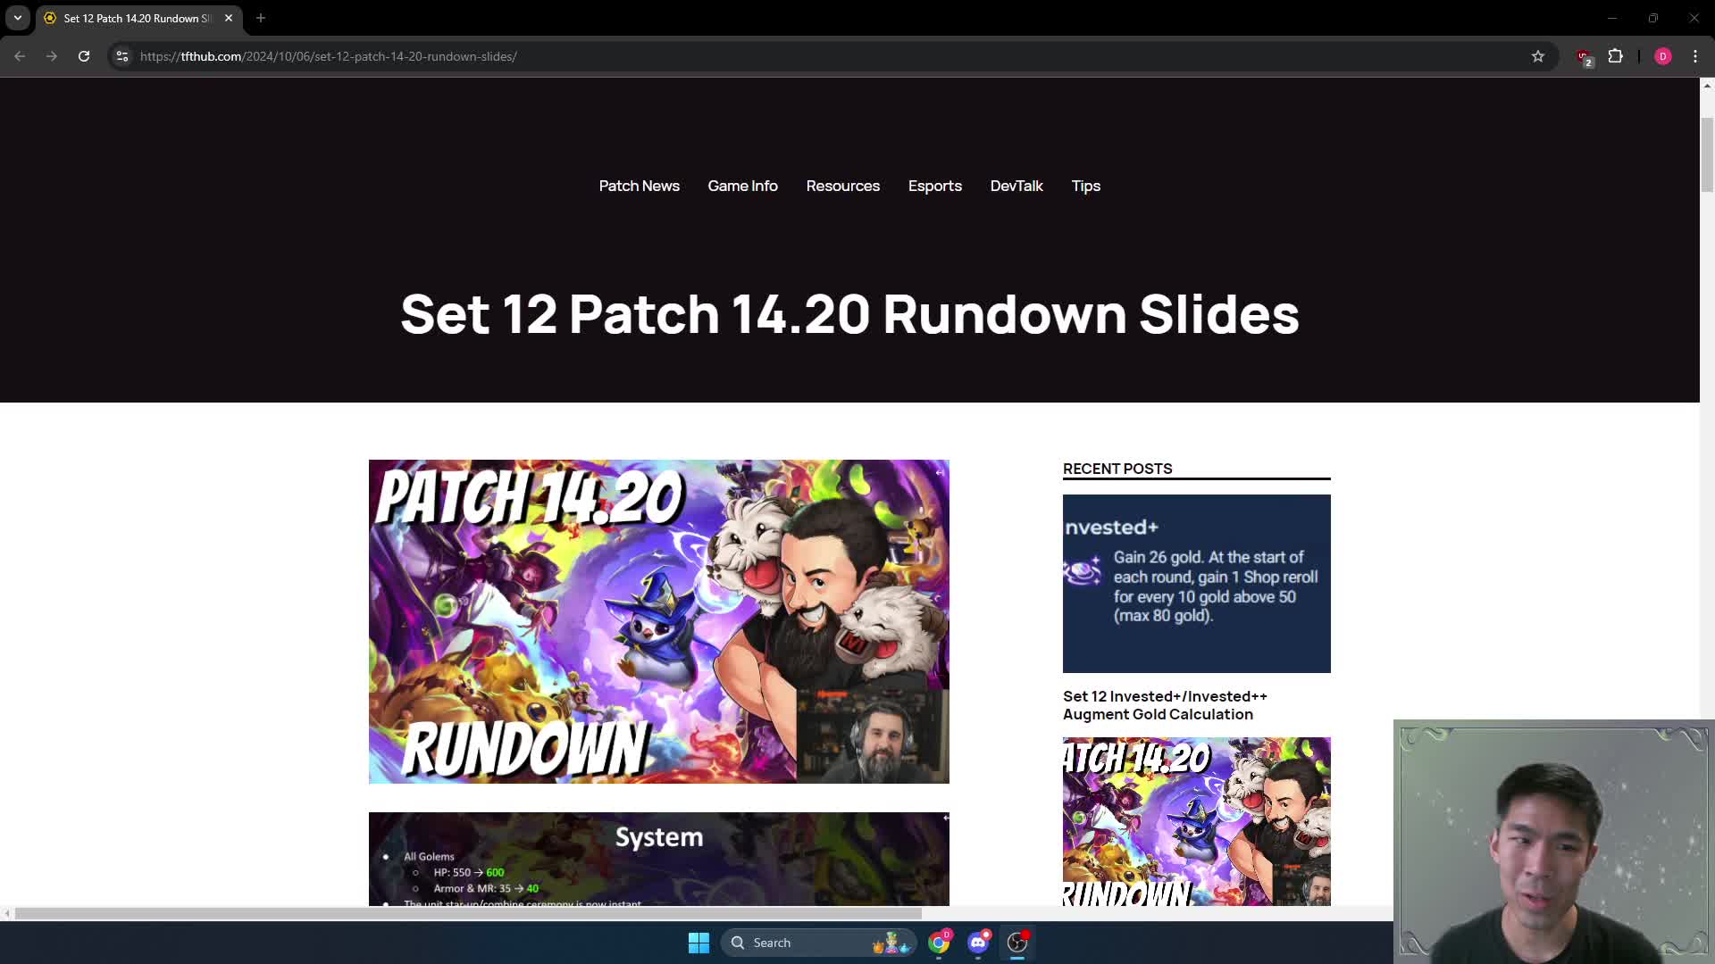
Task: Reload the page with the refresh icon
Action: [x=84, y=56]
